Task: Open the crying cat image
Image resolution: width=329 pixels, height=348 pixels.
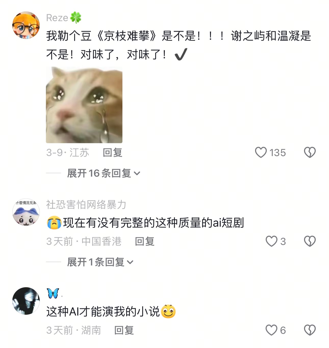Action: pyautogui.click(x=84, y=105)
